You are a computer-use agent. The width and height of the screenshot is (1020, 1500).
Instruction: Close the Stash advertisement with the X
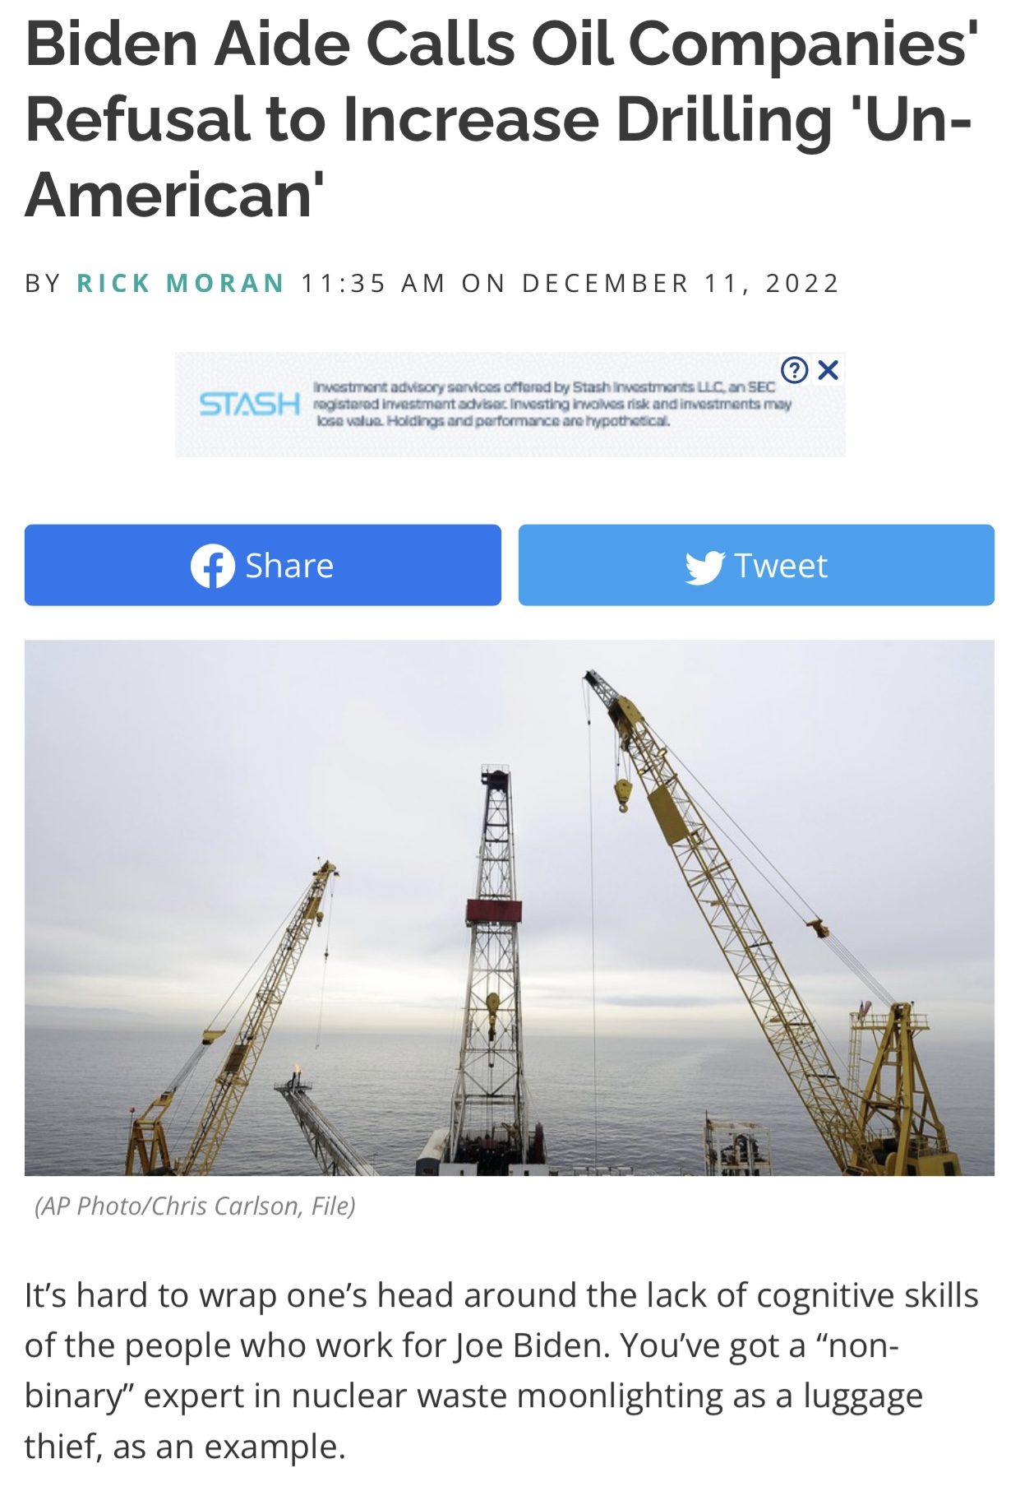point(828,370)
